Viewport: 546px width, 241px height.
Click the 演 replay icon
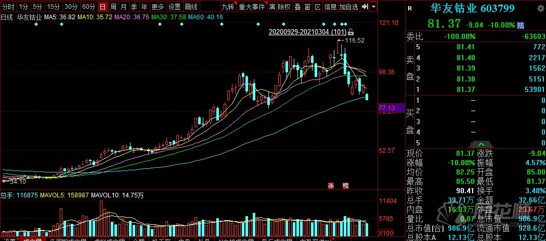pos(272,7)
